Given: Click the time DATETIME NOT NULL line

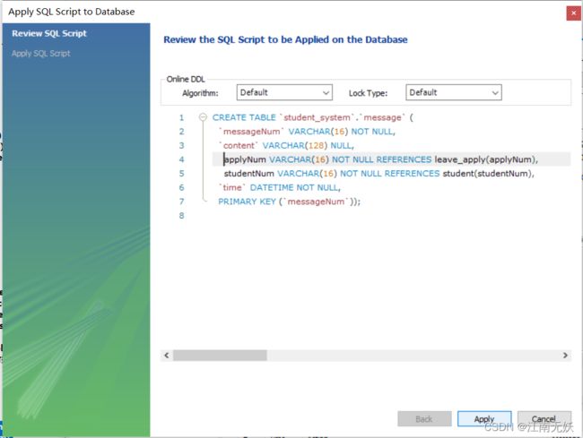Looking at the screenshot, I should coord(280,187).
